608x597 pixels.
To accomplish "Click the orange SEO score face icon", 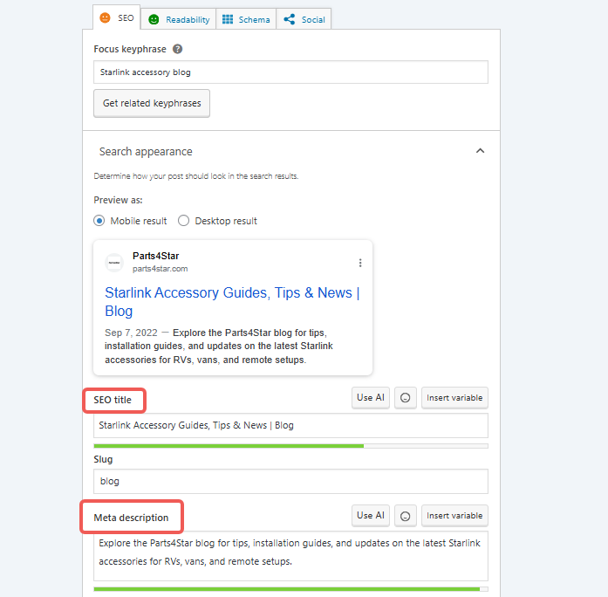I will tap(105, 17).
